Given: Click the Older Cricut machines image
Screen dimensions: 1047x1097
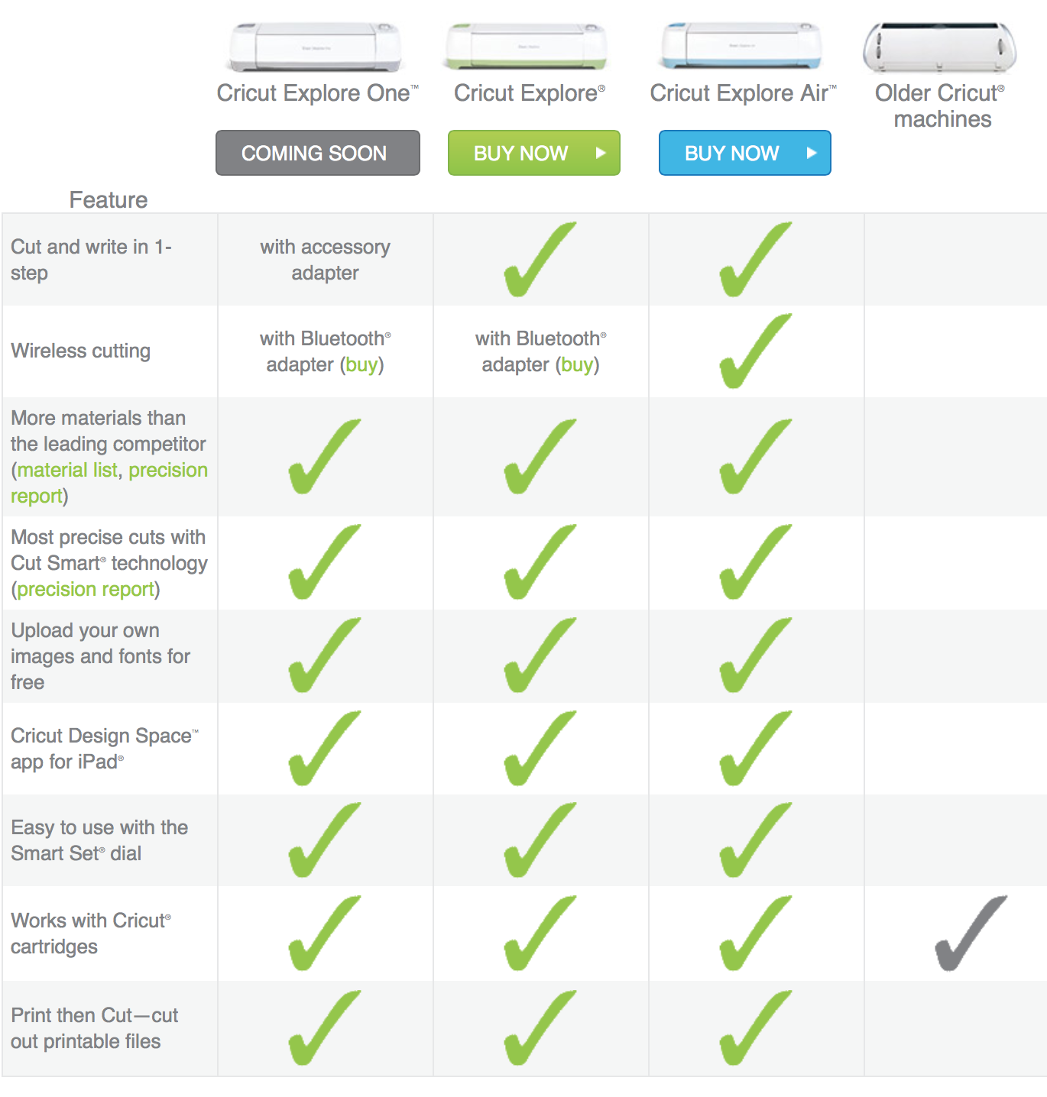Looking at the screenshot, I should [940, 47].
